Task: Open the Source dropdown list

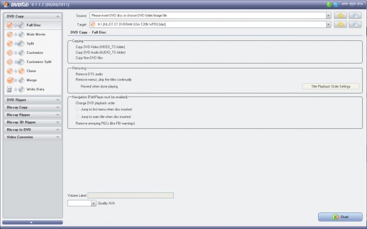Action: click(x=328, y=15)
